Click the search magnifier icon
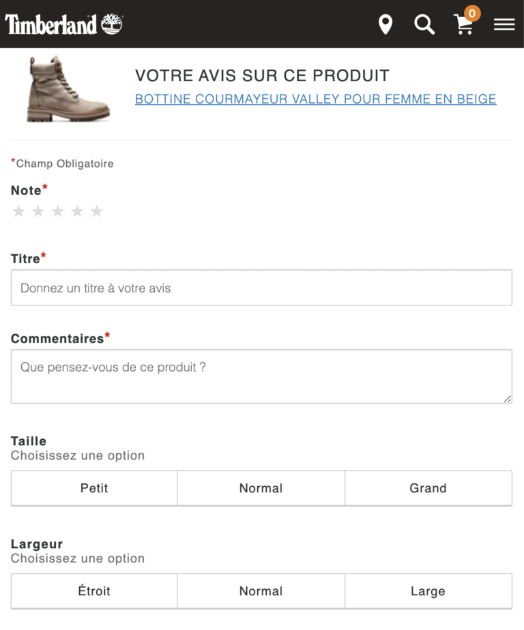524x630 pixels. [424, 25]
